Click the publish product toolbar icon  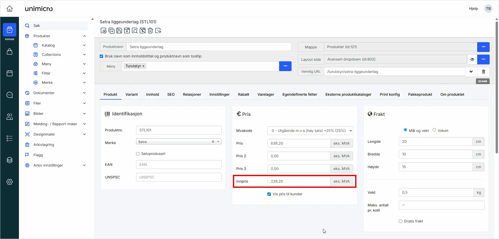point(127,31)
